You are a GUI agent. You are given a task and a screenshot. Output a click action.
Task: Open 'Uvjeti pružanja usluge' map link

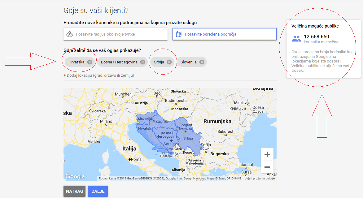coord(259,179)
